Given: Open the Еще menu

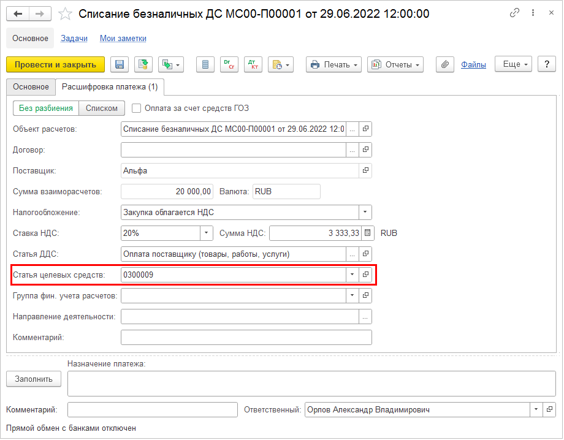Looking at the screenshot, I should [514, 64].
